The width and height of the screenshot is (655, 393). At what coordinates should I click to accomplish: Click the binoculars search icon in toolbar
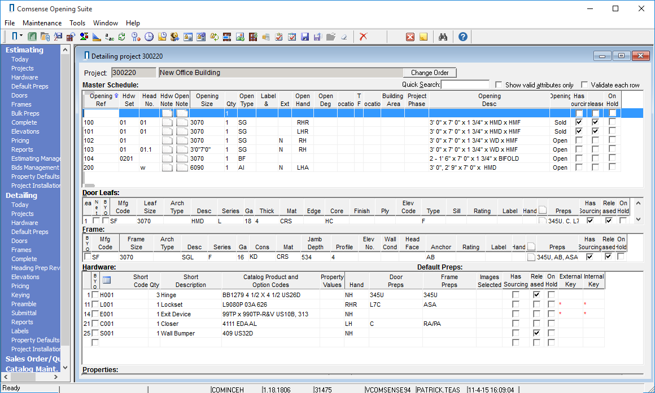pos(443,37)
